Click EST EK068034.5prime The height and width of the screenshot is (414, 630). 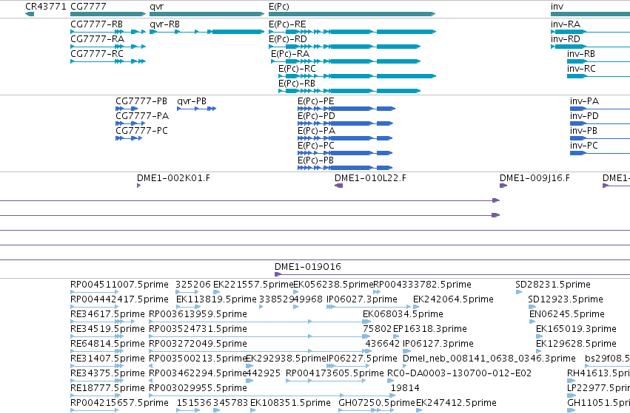pos(403,315)
